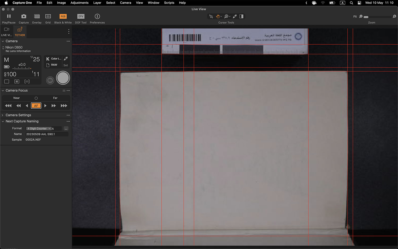The image size is (398, 249).
Task: Collapse the Next Capture Naming panel
Action: coord(3,121)
